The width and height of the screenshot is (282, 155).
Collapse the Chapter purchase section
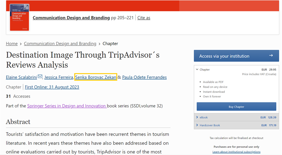203,70
